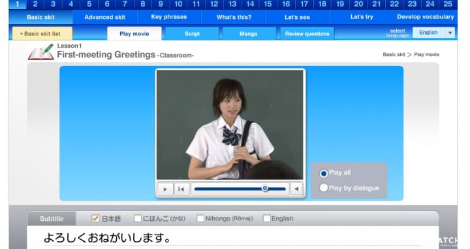470x249 pixels.
Task: Click the video progress slider handle
Action: 264,188
